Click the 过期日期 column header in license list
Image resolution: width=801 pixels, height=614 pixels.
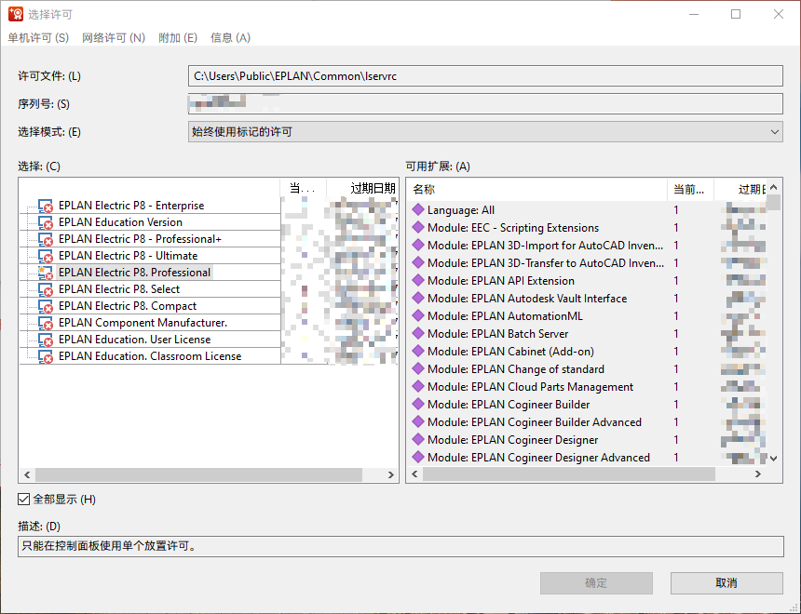click(x=362, y=188)
